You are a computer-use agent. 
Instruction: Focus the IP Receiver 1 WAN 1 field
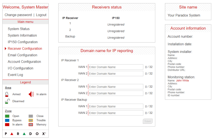[x=116, y=67]
